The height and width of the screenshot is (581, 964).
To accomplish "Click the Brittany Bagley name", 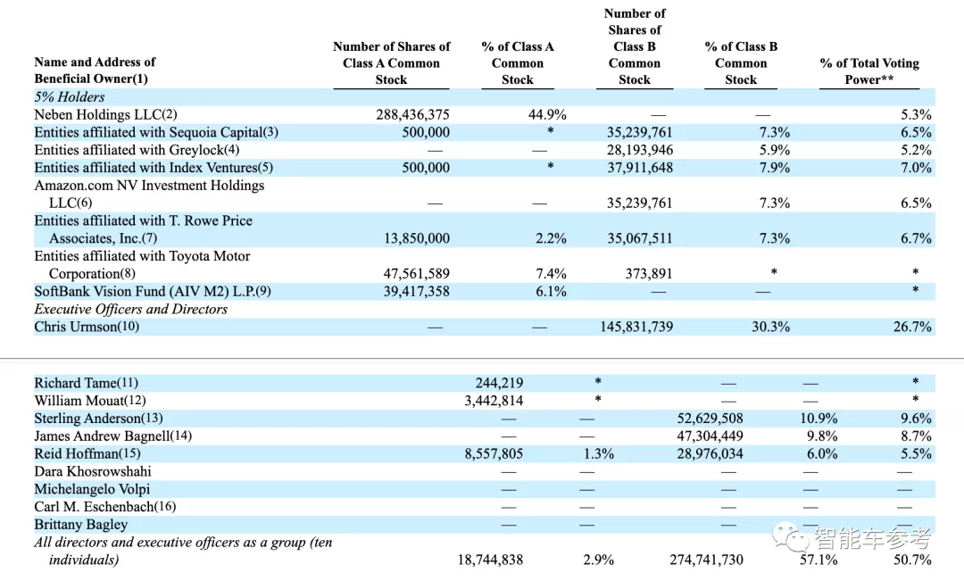I will pos(80,525).
